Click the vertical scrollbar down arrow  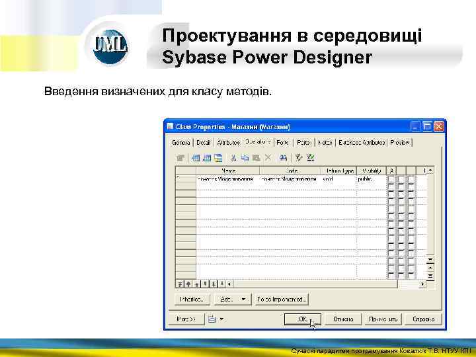tap(430, 259)
